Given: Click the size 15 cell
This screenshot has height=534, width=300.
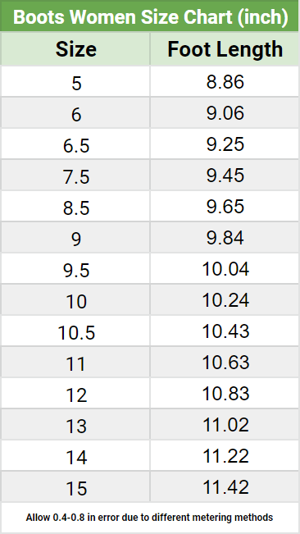Looking at the screenshot, I should (x=75, y=487).
